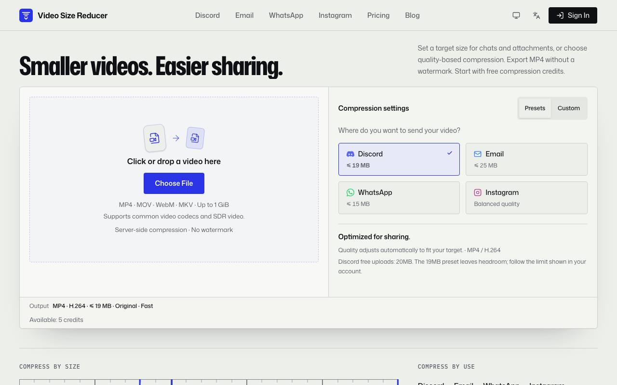This screenshot has width=617, height=385.
Task: Open the language translate icon
Action: 537,15
